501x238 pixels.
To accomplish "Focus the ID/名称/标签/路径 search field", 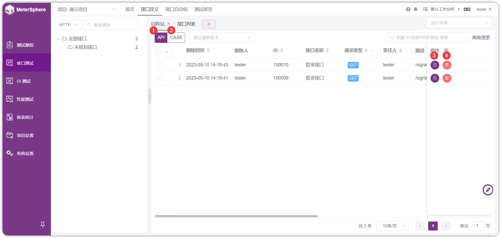I will (x=428, y=37).
